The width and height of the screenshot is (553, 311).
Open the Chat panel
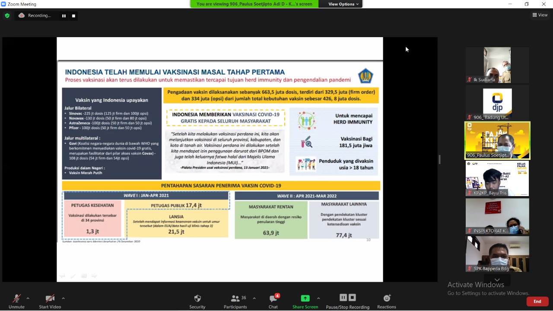tap(273, 301)
